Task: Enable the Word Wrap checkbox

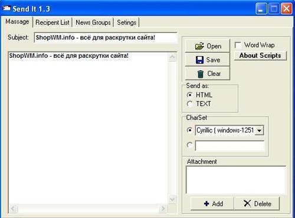Action: (238, 45)
